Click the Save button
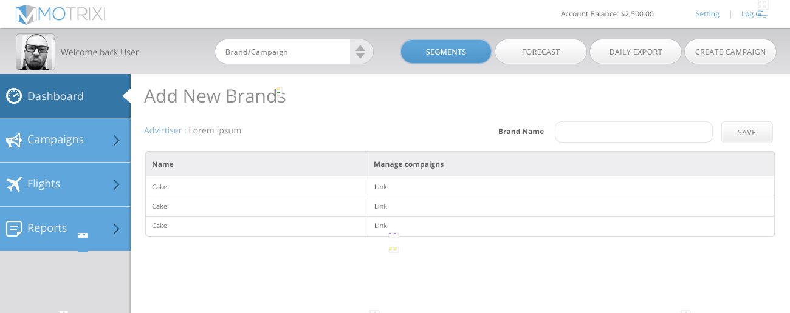The width and height of the screenshot is (790, 313). 746,132
